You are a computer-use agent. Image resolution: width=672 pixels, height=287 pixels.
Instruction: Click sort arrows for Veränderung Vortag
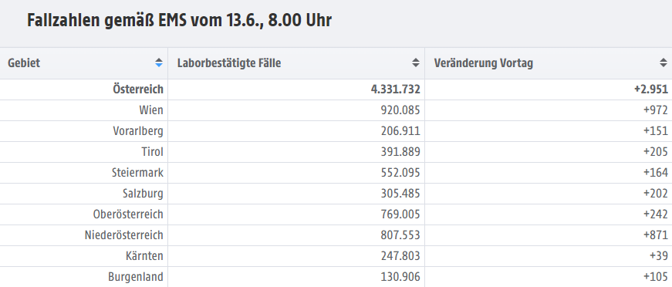pyautogui.click(x=663, y=63)
